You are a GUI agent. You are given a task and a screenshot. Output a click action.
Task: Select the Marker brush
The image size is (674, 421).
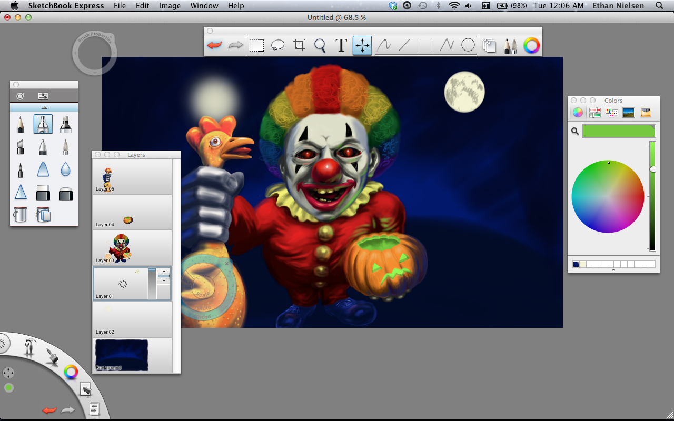(x=65, y=124)
